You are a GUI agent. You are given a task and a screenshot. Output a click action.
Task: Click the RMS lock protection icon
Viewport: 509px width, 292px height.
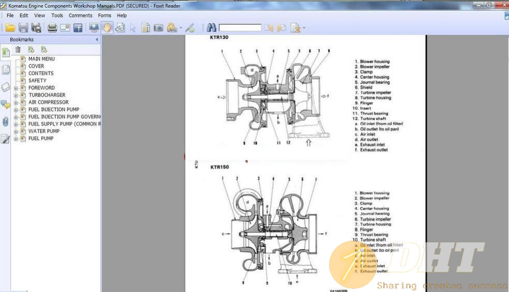tap(172, 28)
